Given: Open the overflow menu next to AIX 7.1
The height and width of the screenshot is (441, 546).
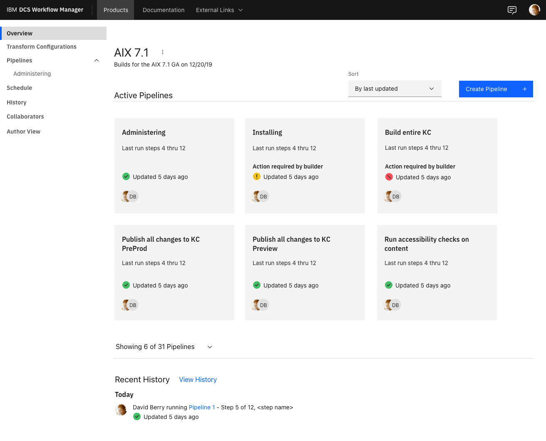Looking at the screenshot, I should click(x=163, y=52).
